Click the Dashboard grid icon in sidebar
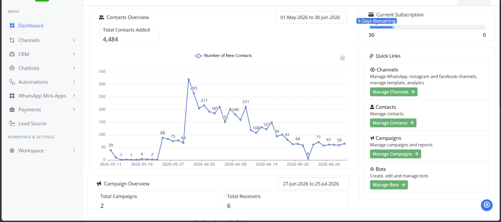This screenshot has width=501, height=222. tap(12, 25)
